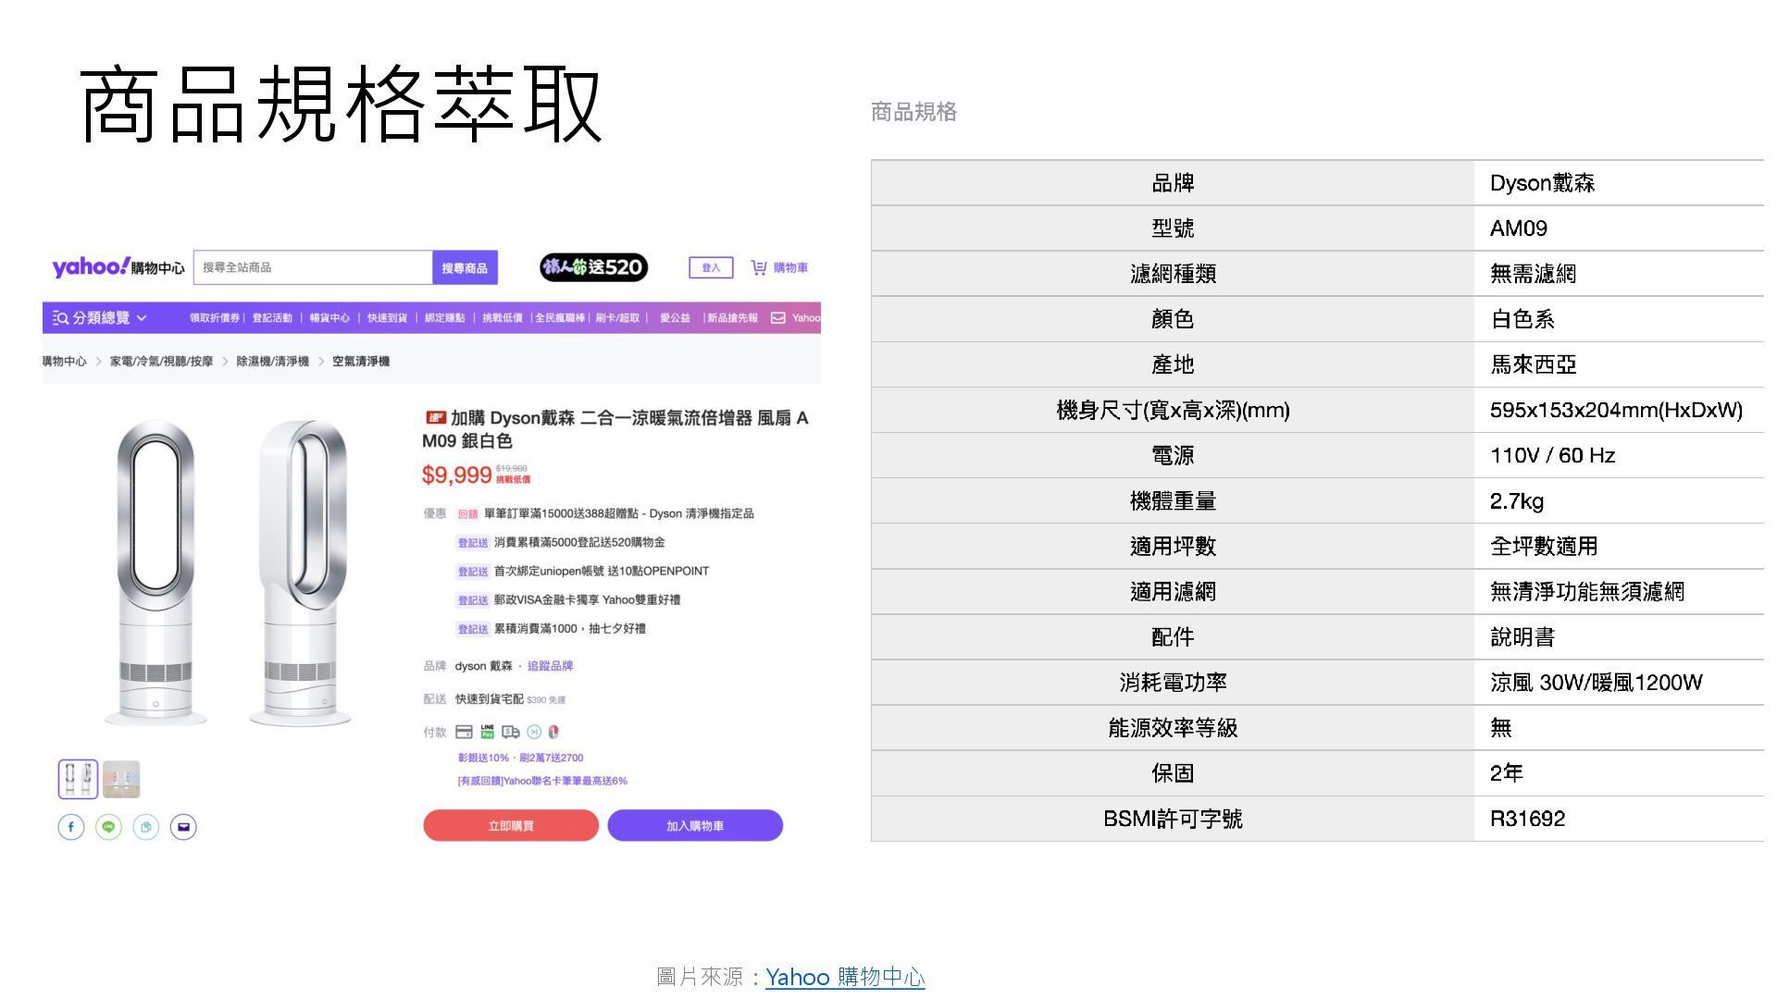This screenshot has height=999, width=1777.
Task: Open the 快速到貨 menu item
Action: (x=387, y=318)
